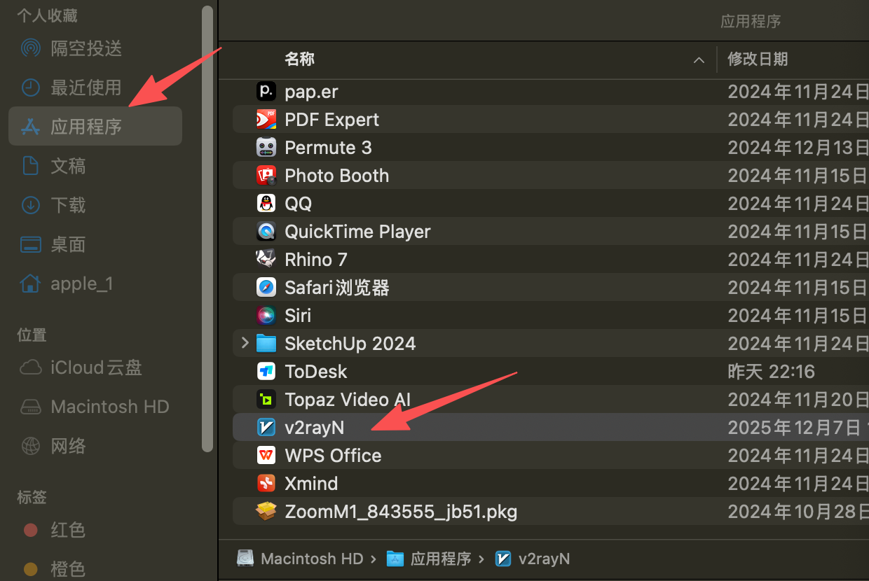The image size is (869, 581).
Task: Click the Rhino 7 app icon
Action: tap(266, 259)
